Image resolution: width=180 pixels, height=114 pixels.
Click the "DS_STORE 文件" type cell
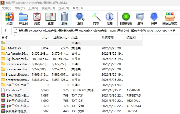[82, 90]
